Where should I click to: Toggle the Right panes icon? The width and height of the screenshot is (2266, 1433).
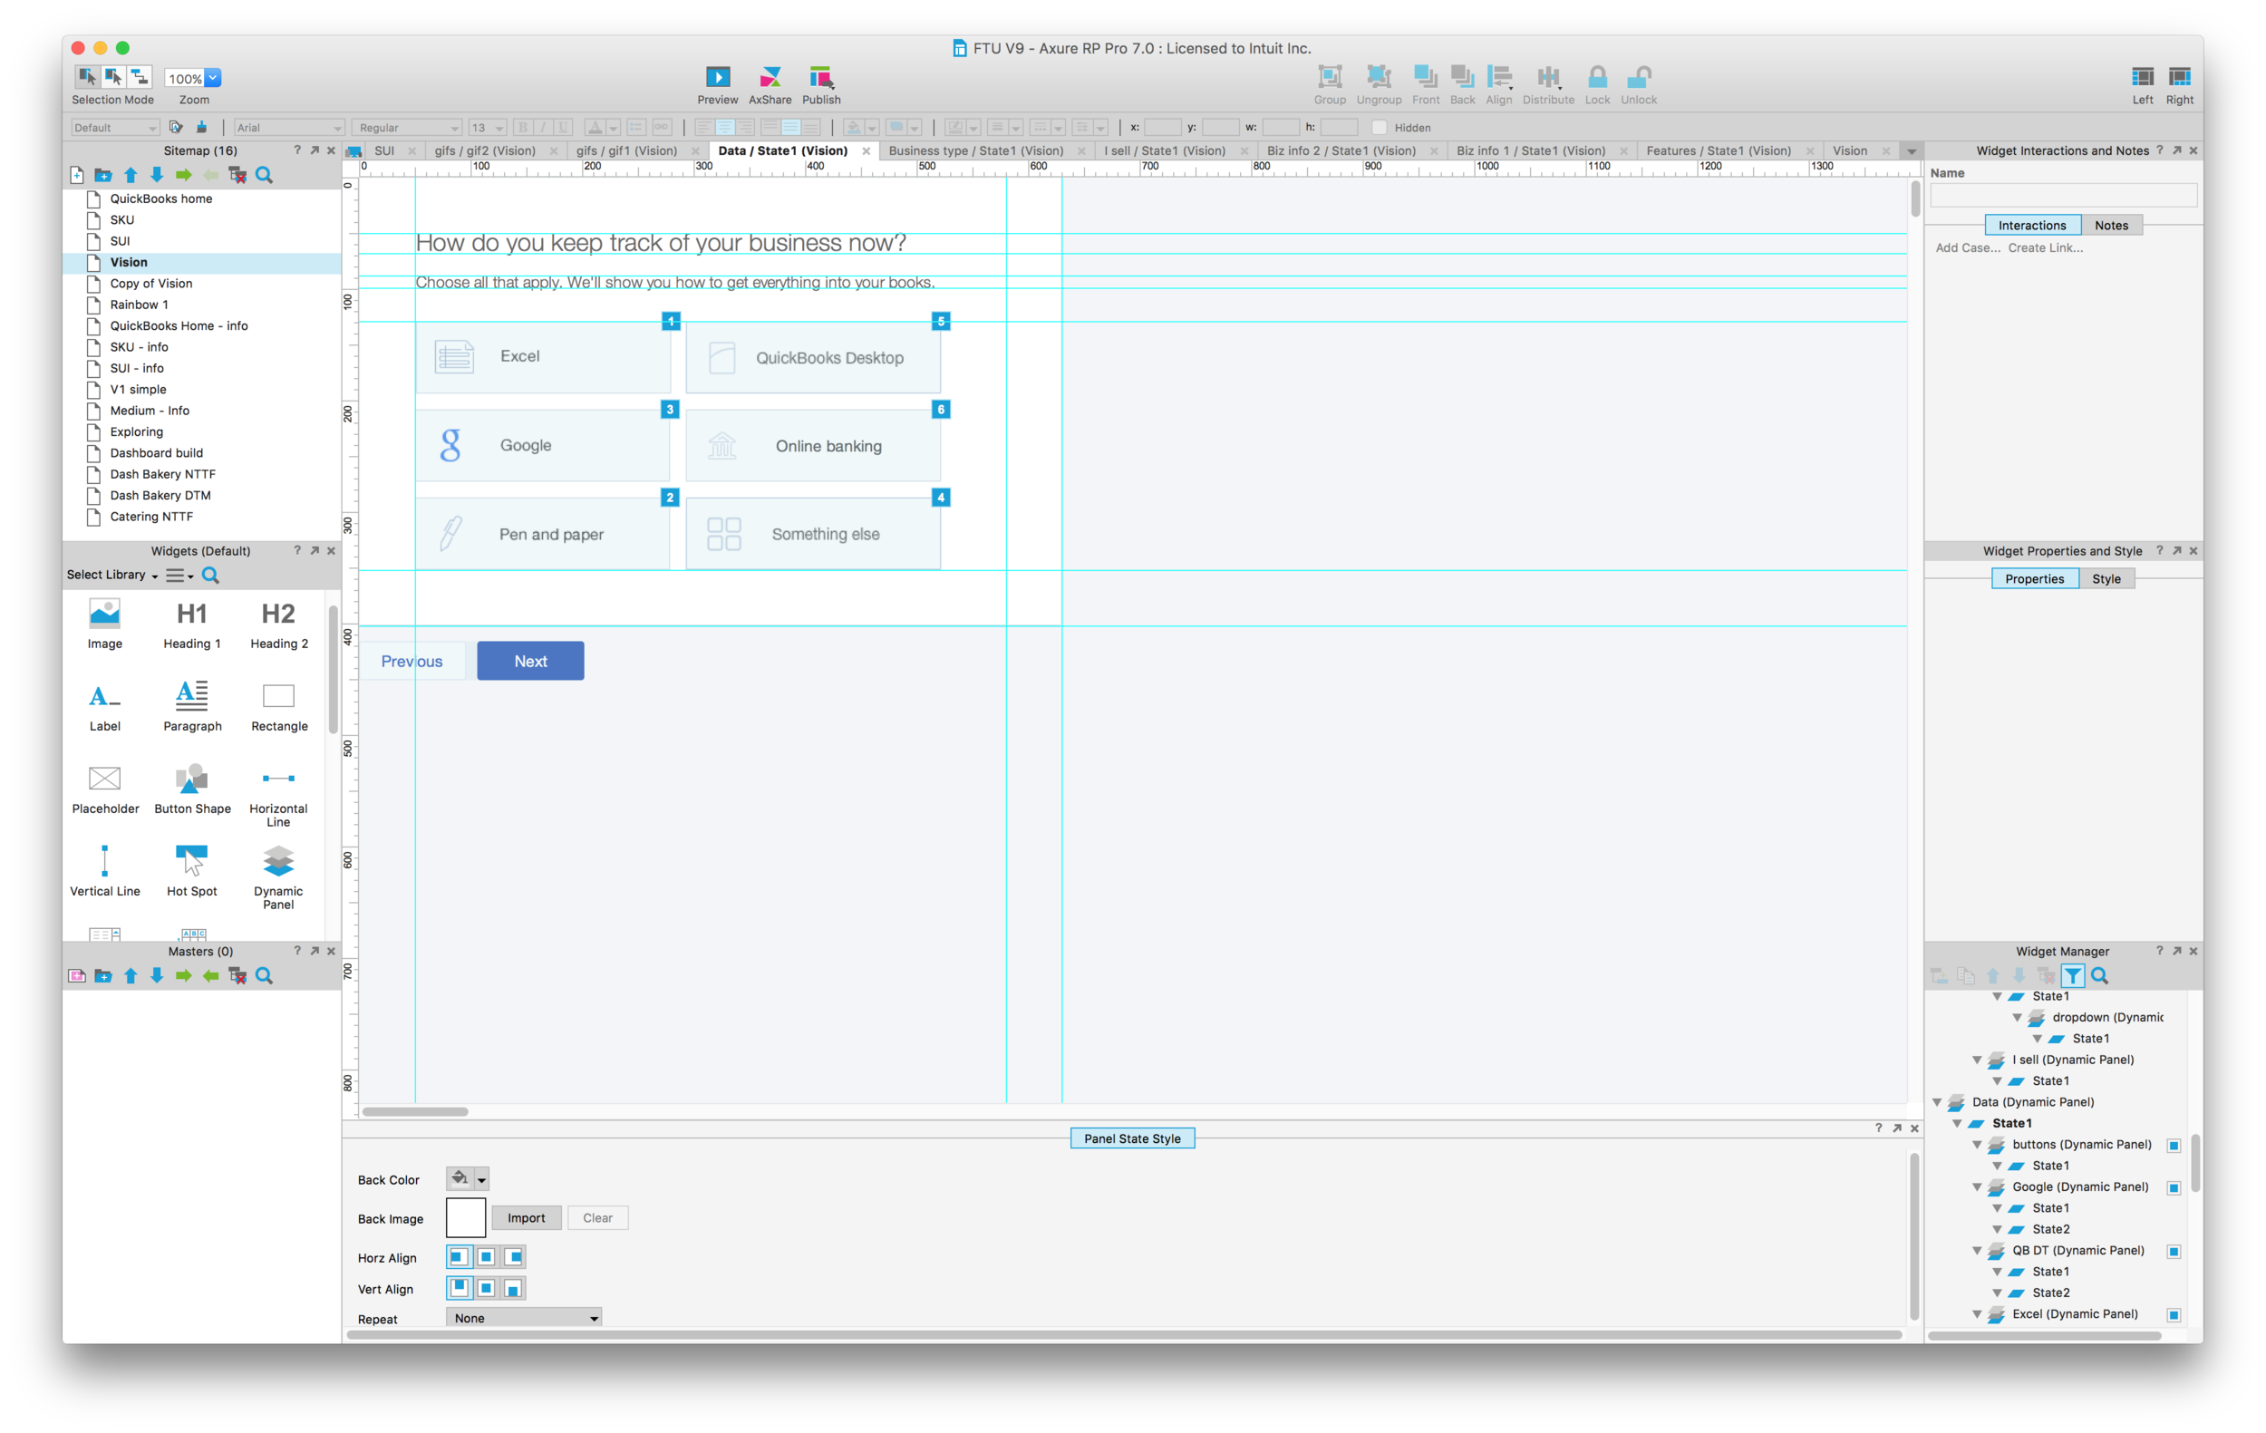(x=2179, y=77)
